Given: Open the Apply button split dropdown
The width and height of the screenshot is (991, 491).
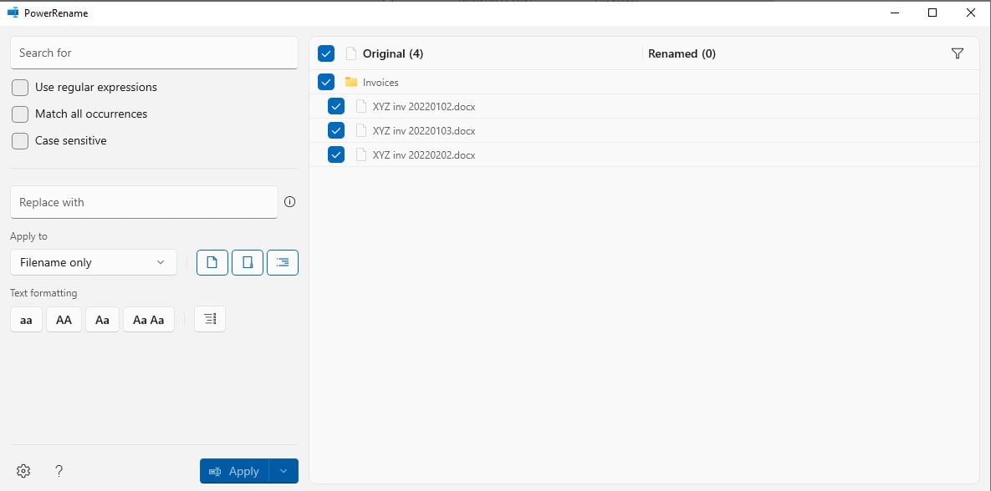Looking at the screenshot, I should 283,470.
